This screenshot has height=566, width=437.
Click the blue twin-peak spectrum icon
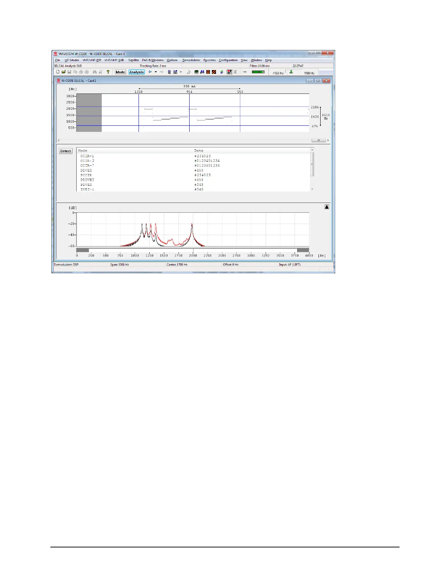pos(202,72)
